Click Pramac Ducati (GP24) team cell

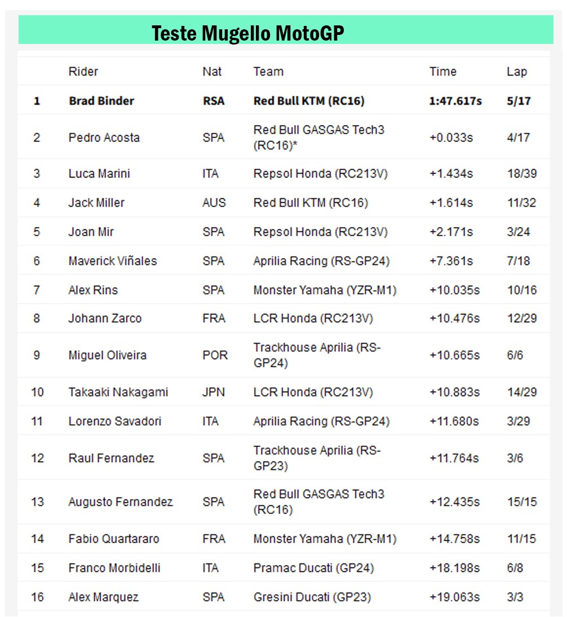pyautogui.click(x=313, y=568)
